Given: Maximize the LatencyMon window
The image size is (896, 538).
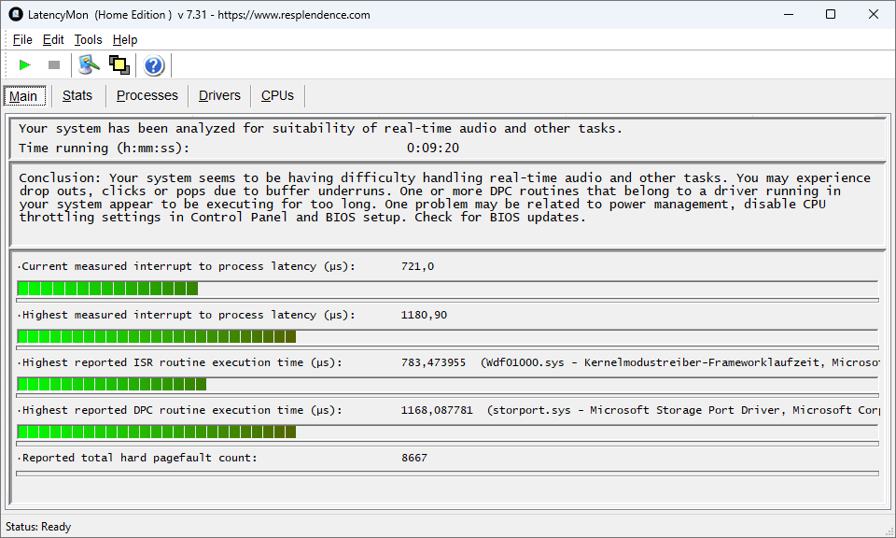Looking at the screenshot, I should (831, 14).
